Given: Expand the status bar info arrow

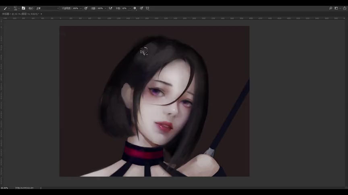Looking at the screenshot, I should [x=41, y=188].
